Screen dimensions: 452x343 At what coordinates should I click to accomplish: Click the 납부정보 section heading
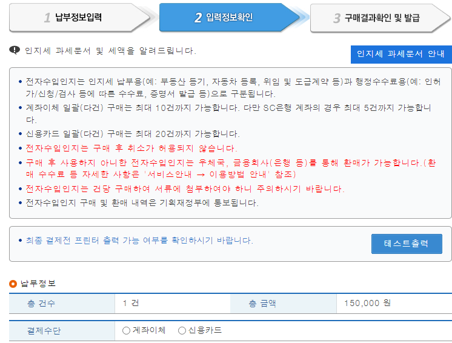(x=38, y=284)
